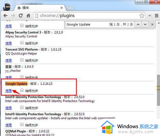160x136 pixels.
Task: Click Tencent SSO Platform heading
Action: 22,49
